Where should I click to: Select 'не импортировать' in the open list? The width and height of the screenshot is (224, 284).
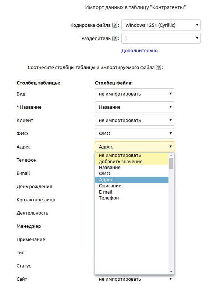click(120, 155)
